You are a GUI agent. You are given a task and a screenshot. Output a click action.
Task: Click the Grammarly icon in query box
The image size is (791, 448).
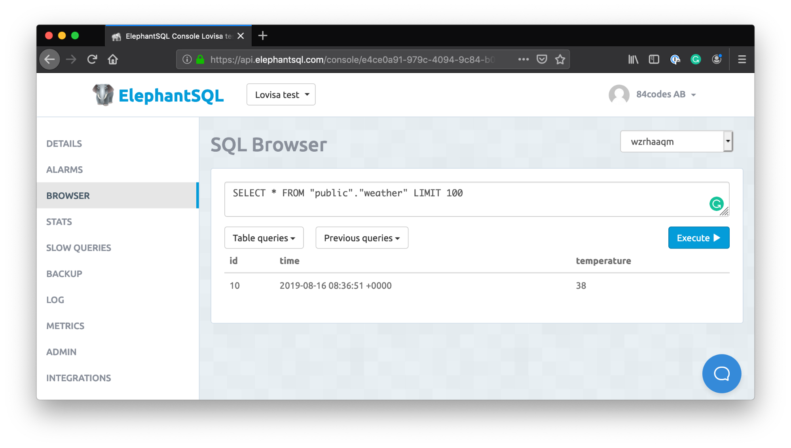pos(716,204)
